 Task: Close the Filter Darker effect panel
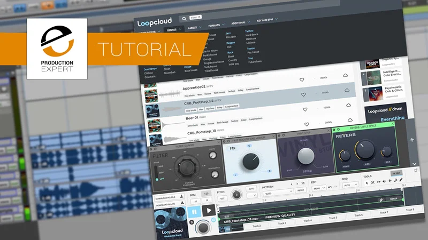point(219,142)
